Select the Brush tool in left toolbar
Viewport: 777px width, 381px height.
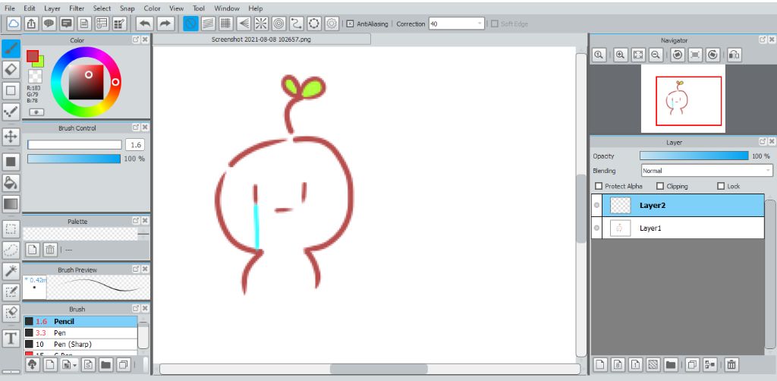click(11, 48)
